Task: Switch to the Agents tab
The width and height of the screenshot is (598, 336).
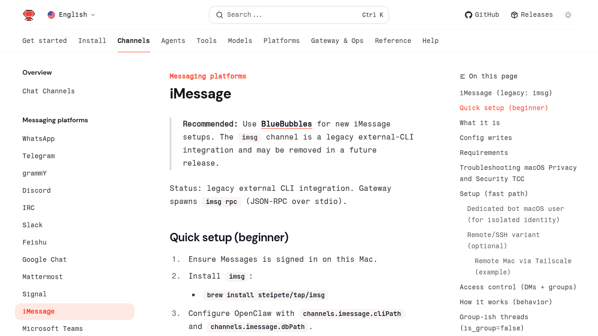Action: tap(173, 41)
